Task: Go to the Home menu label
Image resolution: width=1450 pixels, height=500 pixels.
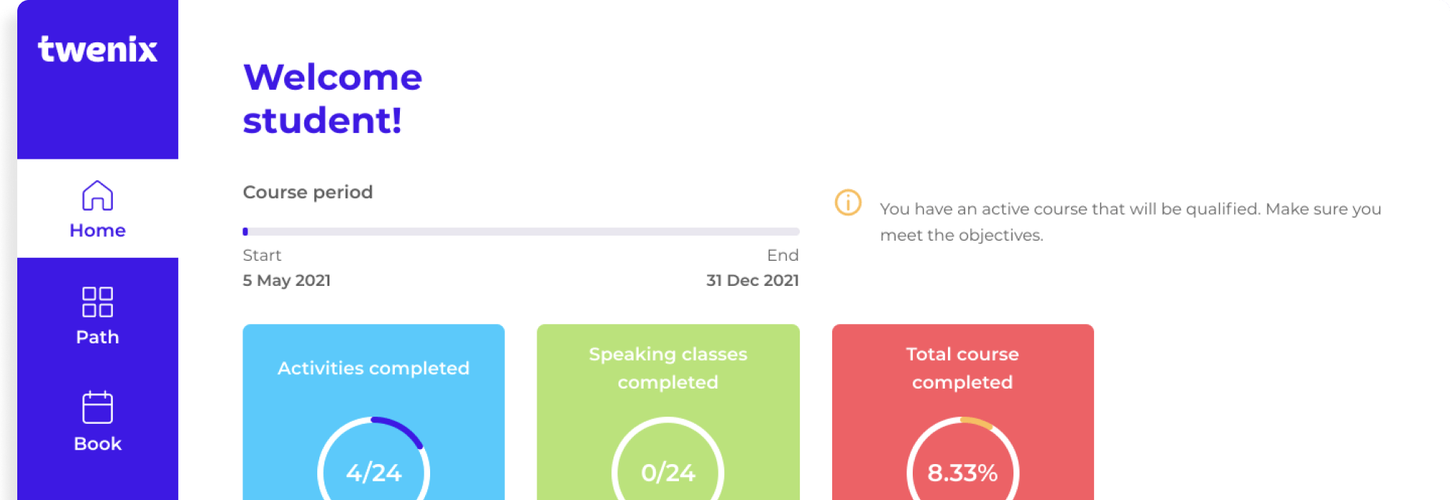Action: point(98,231)
